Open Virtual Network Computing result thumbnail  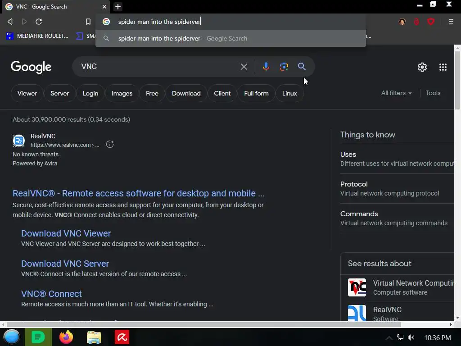pos(357,287)
